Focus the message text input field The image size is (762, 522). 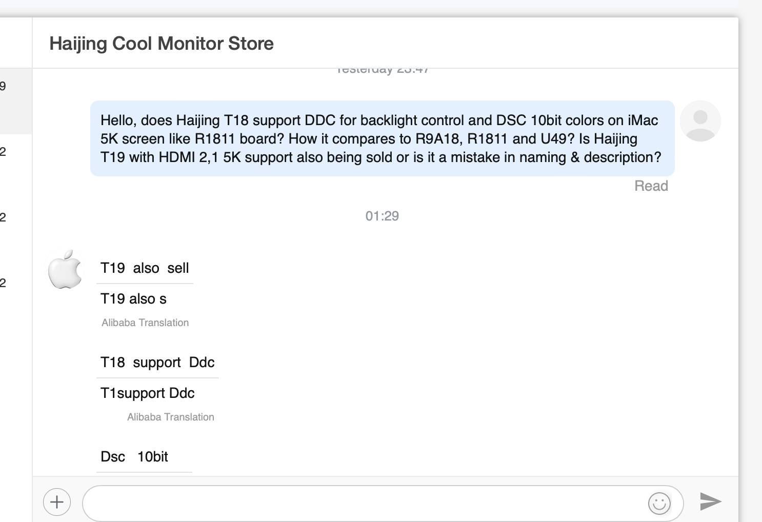click(383, 503)
